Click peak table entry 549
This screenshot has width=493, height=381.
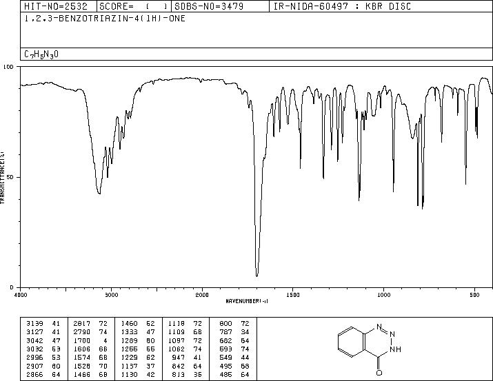[225, 358]
